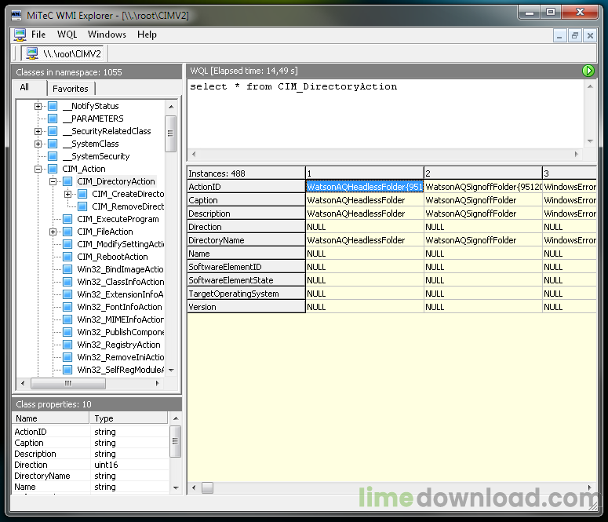Click the Name column header in properties
The height and width of the screenshot is (522, 608).
(51, 418)
